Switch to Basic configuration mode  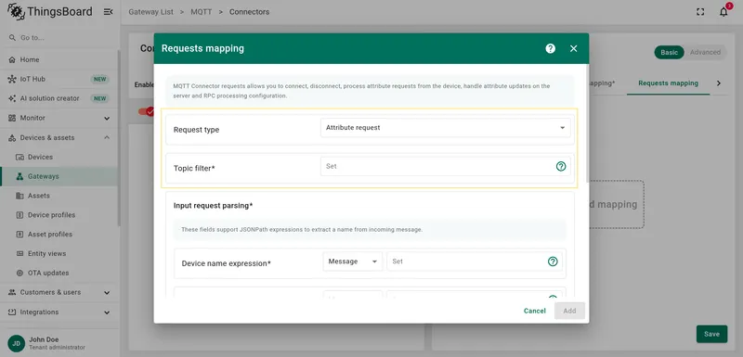[x=669, y=53]
